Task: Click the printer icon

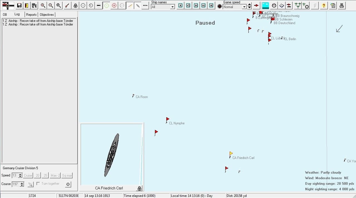Action: pyautogui.click(x=342, y=6)
